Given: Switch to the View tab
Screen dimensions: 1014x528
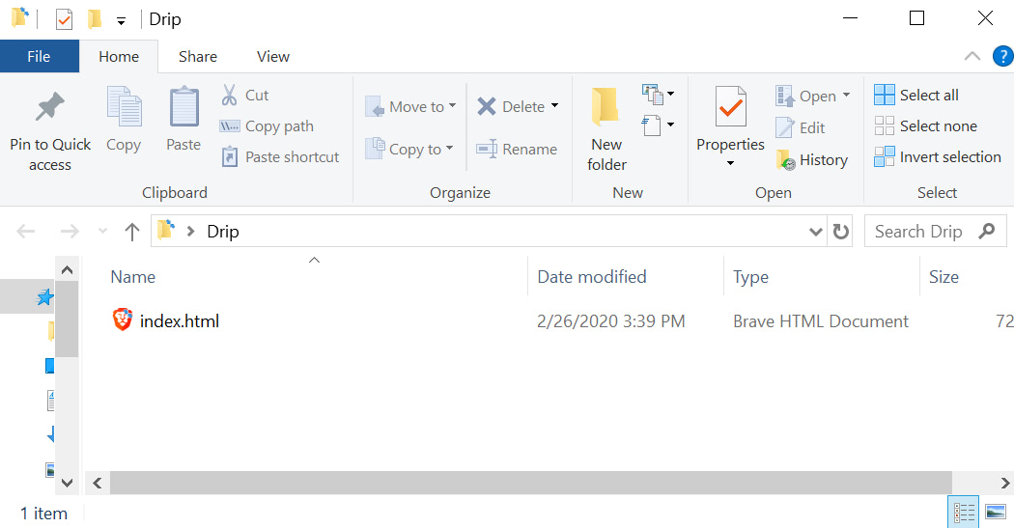Looking at the screenshot, I should tap(273, 56).
